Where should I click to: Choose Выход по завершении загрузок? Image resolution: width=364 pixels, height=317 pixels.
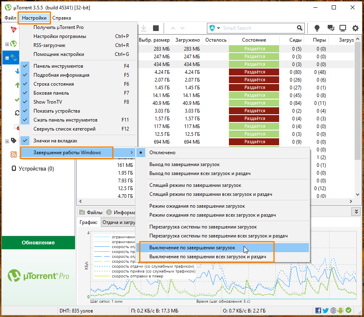223,164
